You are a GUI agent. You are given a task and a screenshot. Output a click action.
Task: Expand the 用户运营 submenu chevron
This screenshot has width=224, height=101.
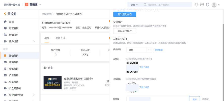(x=34, y=41)
